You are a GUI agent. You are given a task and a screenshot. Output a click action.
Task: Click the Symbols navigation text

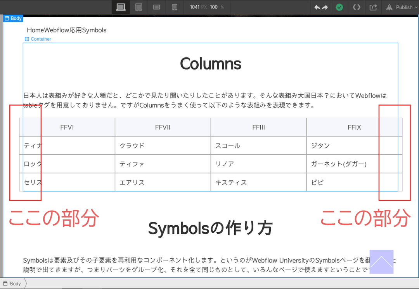click(96, 30)
